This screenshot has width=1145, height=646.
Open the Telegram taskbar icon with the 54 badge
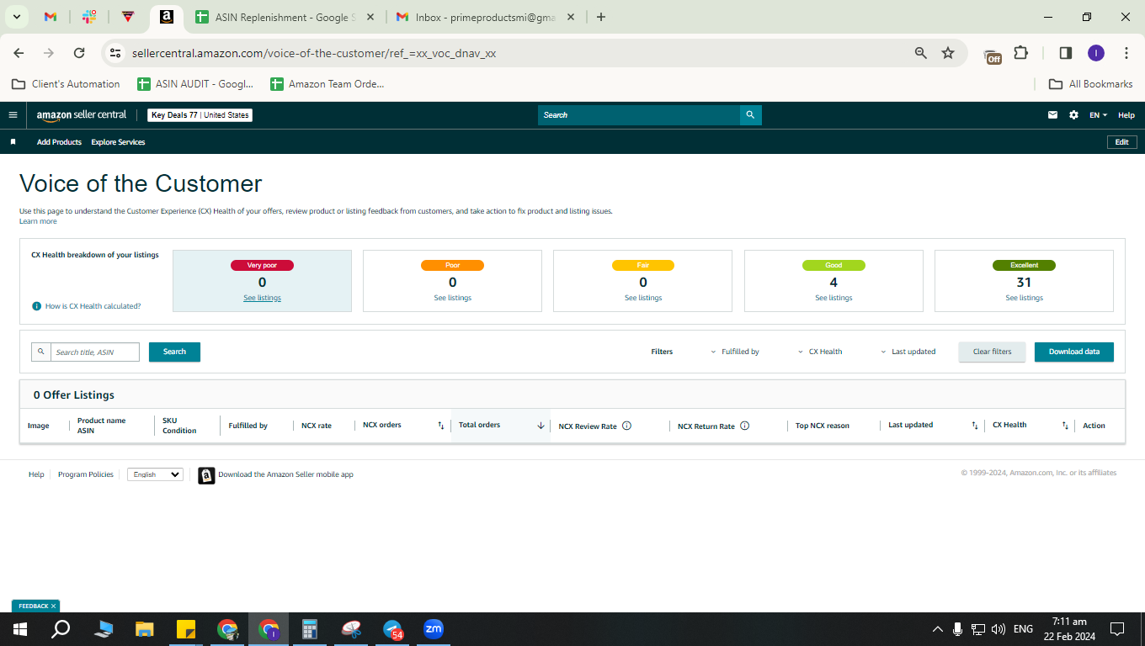tap(392, 629)
